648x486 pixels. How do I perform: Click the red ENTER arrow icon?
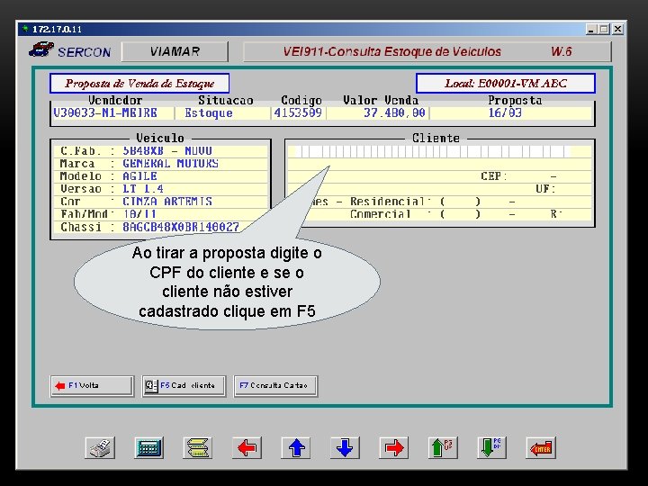click(541, 447)
